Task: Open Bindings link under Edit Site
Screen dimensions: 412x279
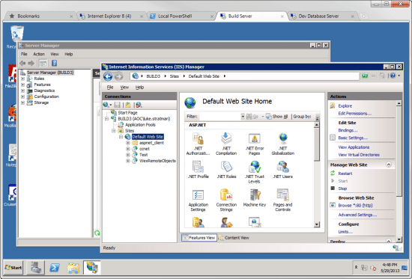Action: pyautogui.click(x=348, y=130)
